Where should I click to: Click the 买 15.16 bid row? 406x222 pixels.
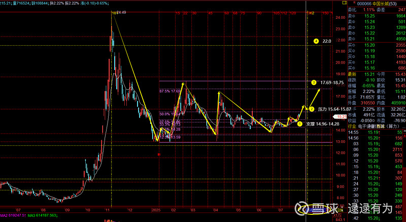(x=376, y=68)
